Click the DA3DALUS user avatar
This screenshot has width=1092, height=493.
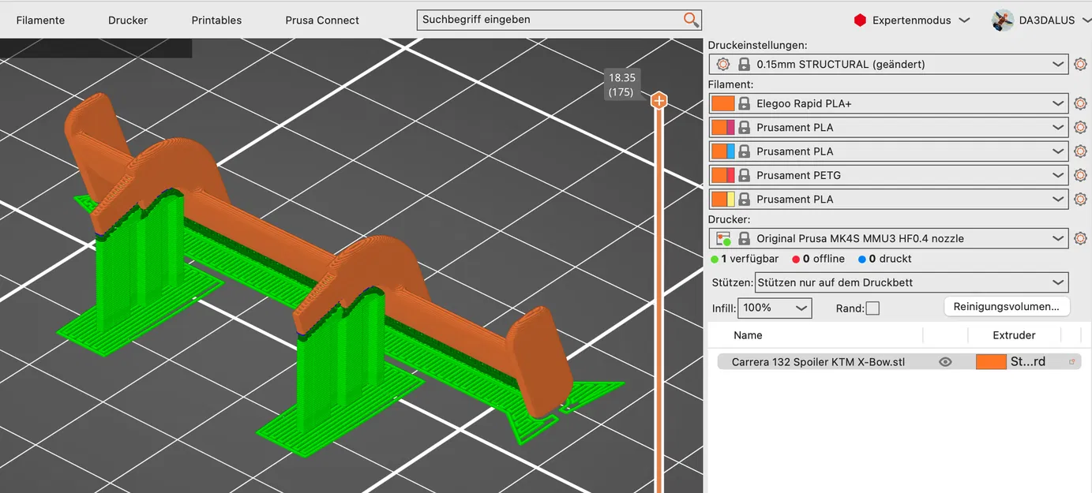pos(1003,21)
